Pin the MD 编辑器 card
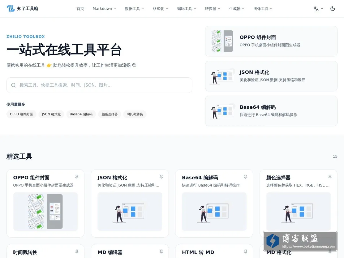The image size is (344, 258). [161, 252]
